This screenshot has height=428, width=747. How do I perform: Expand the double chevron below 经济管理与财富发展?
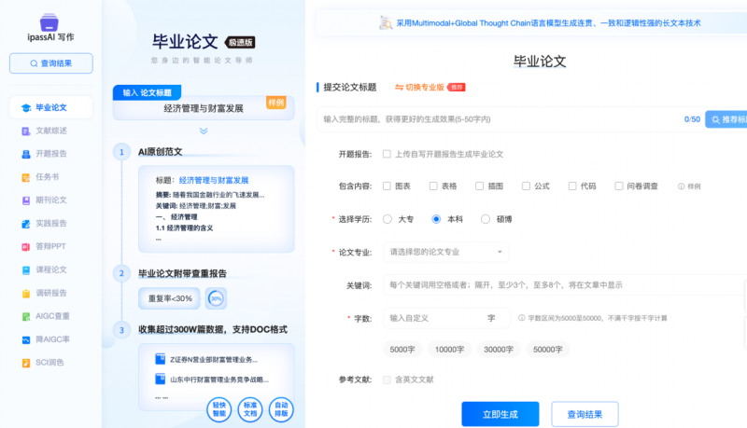click(204, 131)
